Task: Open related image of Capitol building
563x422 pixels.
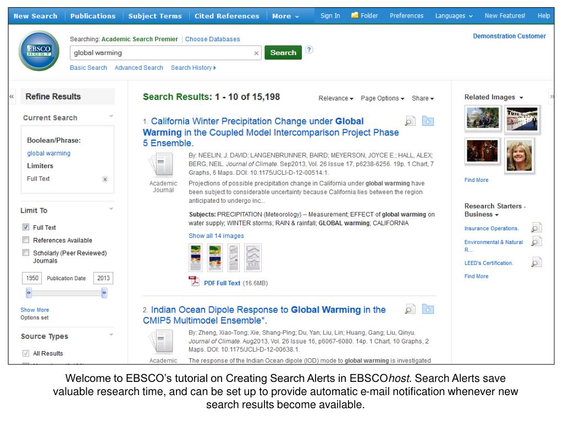Action: click(x=483, y=118)
